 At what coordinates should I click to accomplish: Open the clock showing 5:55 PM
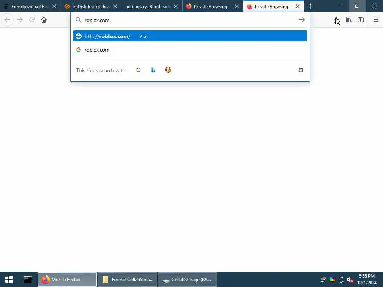click(367, 280)
